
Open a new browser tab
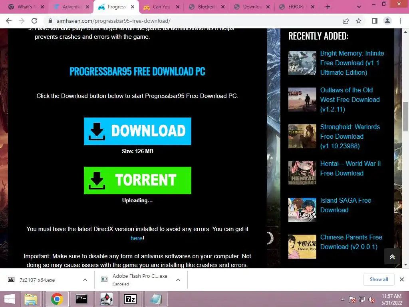328,7
